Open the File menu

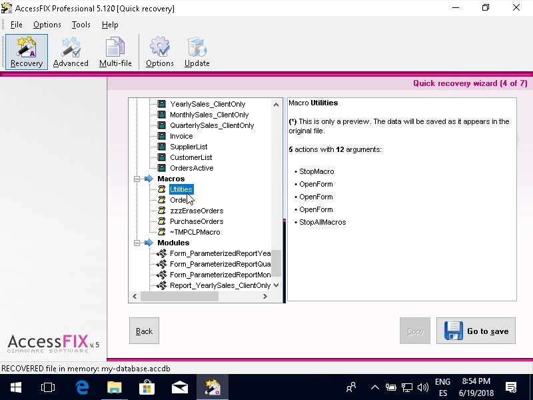click(x=17, y=25)
